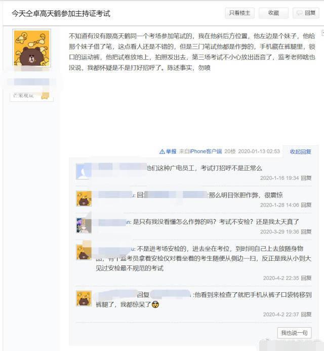The width and height of the screenshot is (324, 351).
Task: Click the avatar of the 考试不安检 commenter
Action: pos(84,225)
